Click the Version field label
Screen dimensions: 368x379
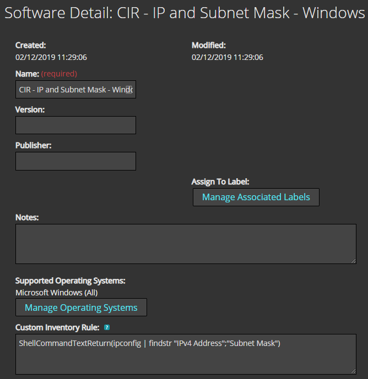click(x=30, y=109)
